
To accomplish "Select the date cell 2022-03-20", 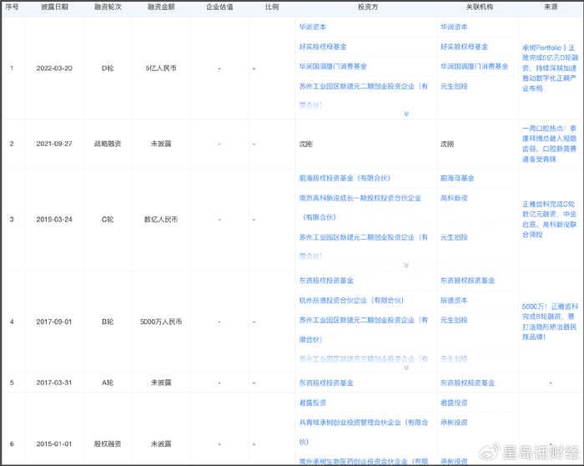I will pos(54,68).
